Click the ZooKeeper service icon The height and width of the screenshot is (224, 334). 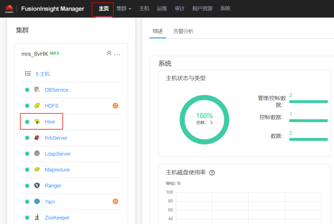coord(37,217)
